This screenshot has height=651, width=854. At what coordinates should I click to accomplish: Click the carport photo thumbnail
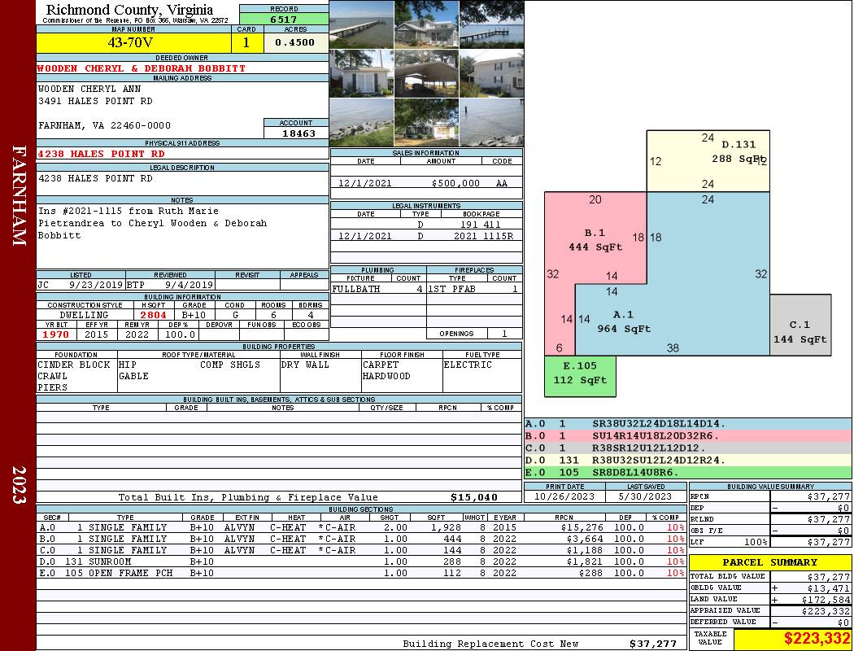pos(426,73)
